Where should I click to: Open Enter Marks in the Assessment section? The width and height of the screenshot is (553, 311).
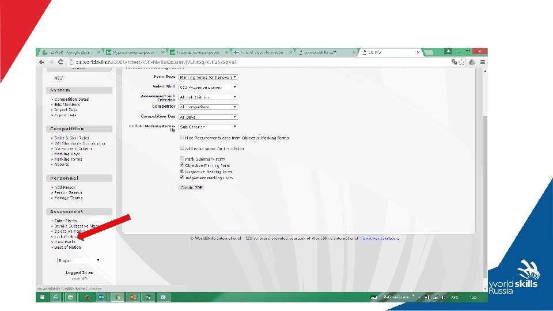[66, 221]
